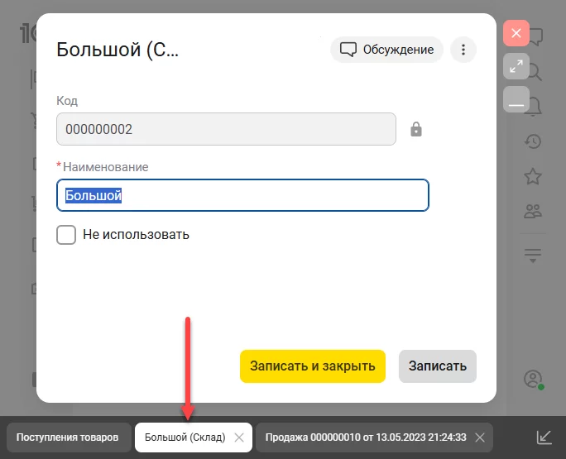Open the Продажа 000000010 tab

point(366,437)
